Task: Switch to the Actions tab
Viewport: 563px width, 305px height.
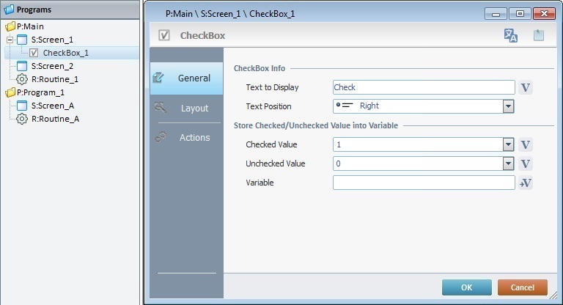Action: pos(194,137)
